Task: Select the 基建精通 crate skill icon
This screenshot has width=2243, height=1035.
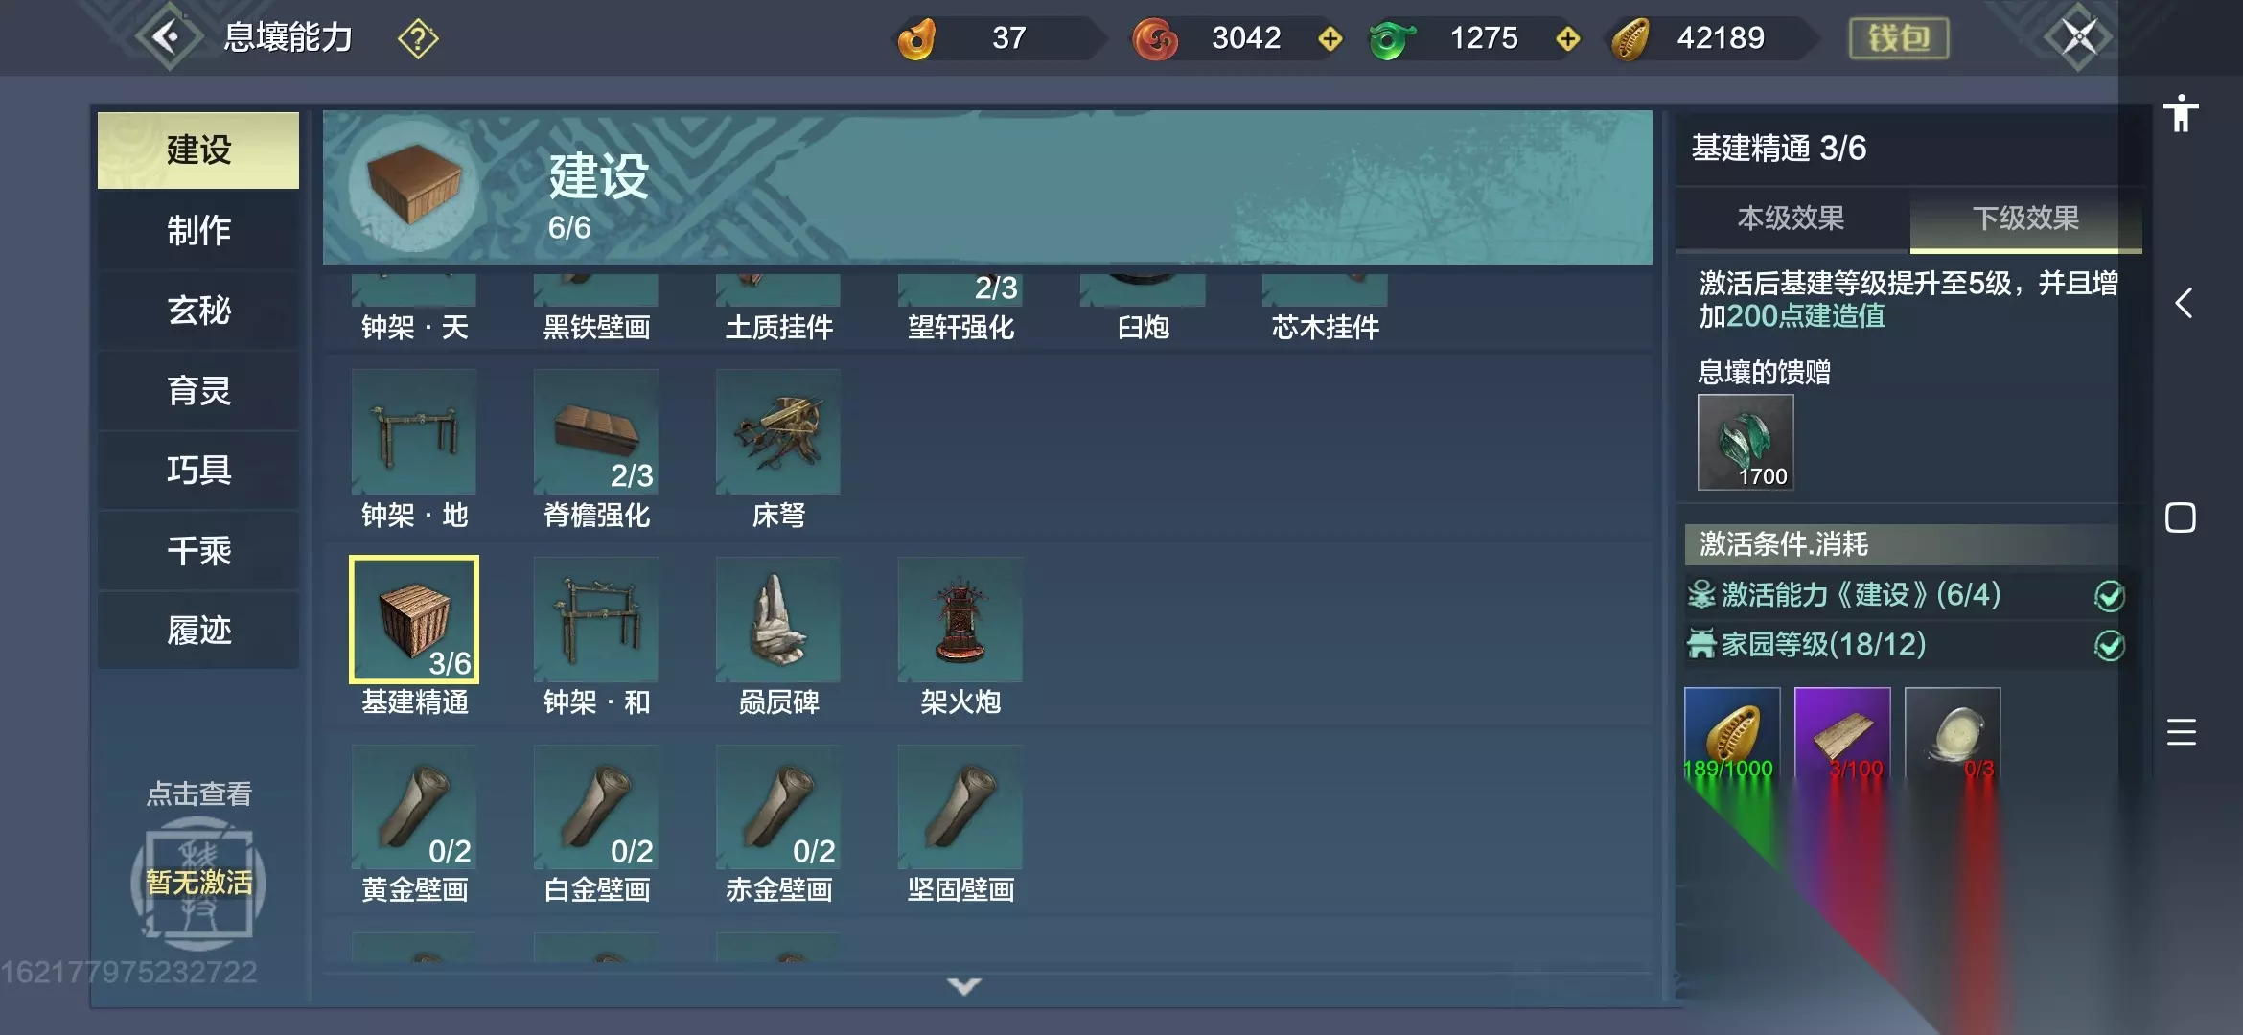Action: tap(414, 619)
